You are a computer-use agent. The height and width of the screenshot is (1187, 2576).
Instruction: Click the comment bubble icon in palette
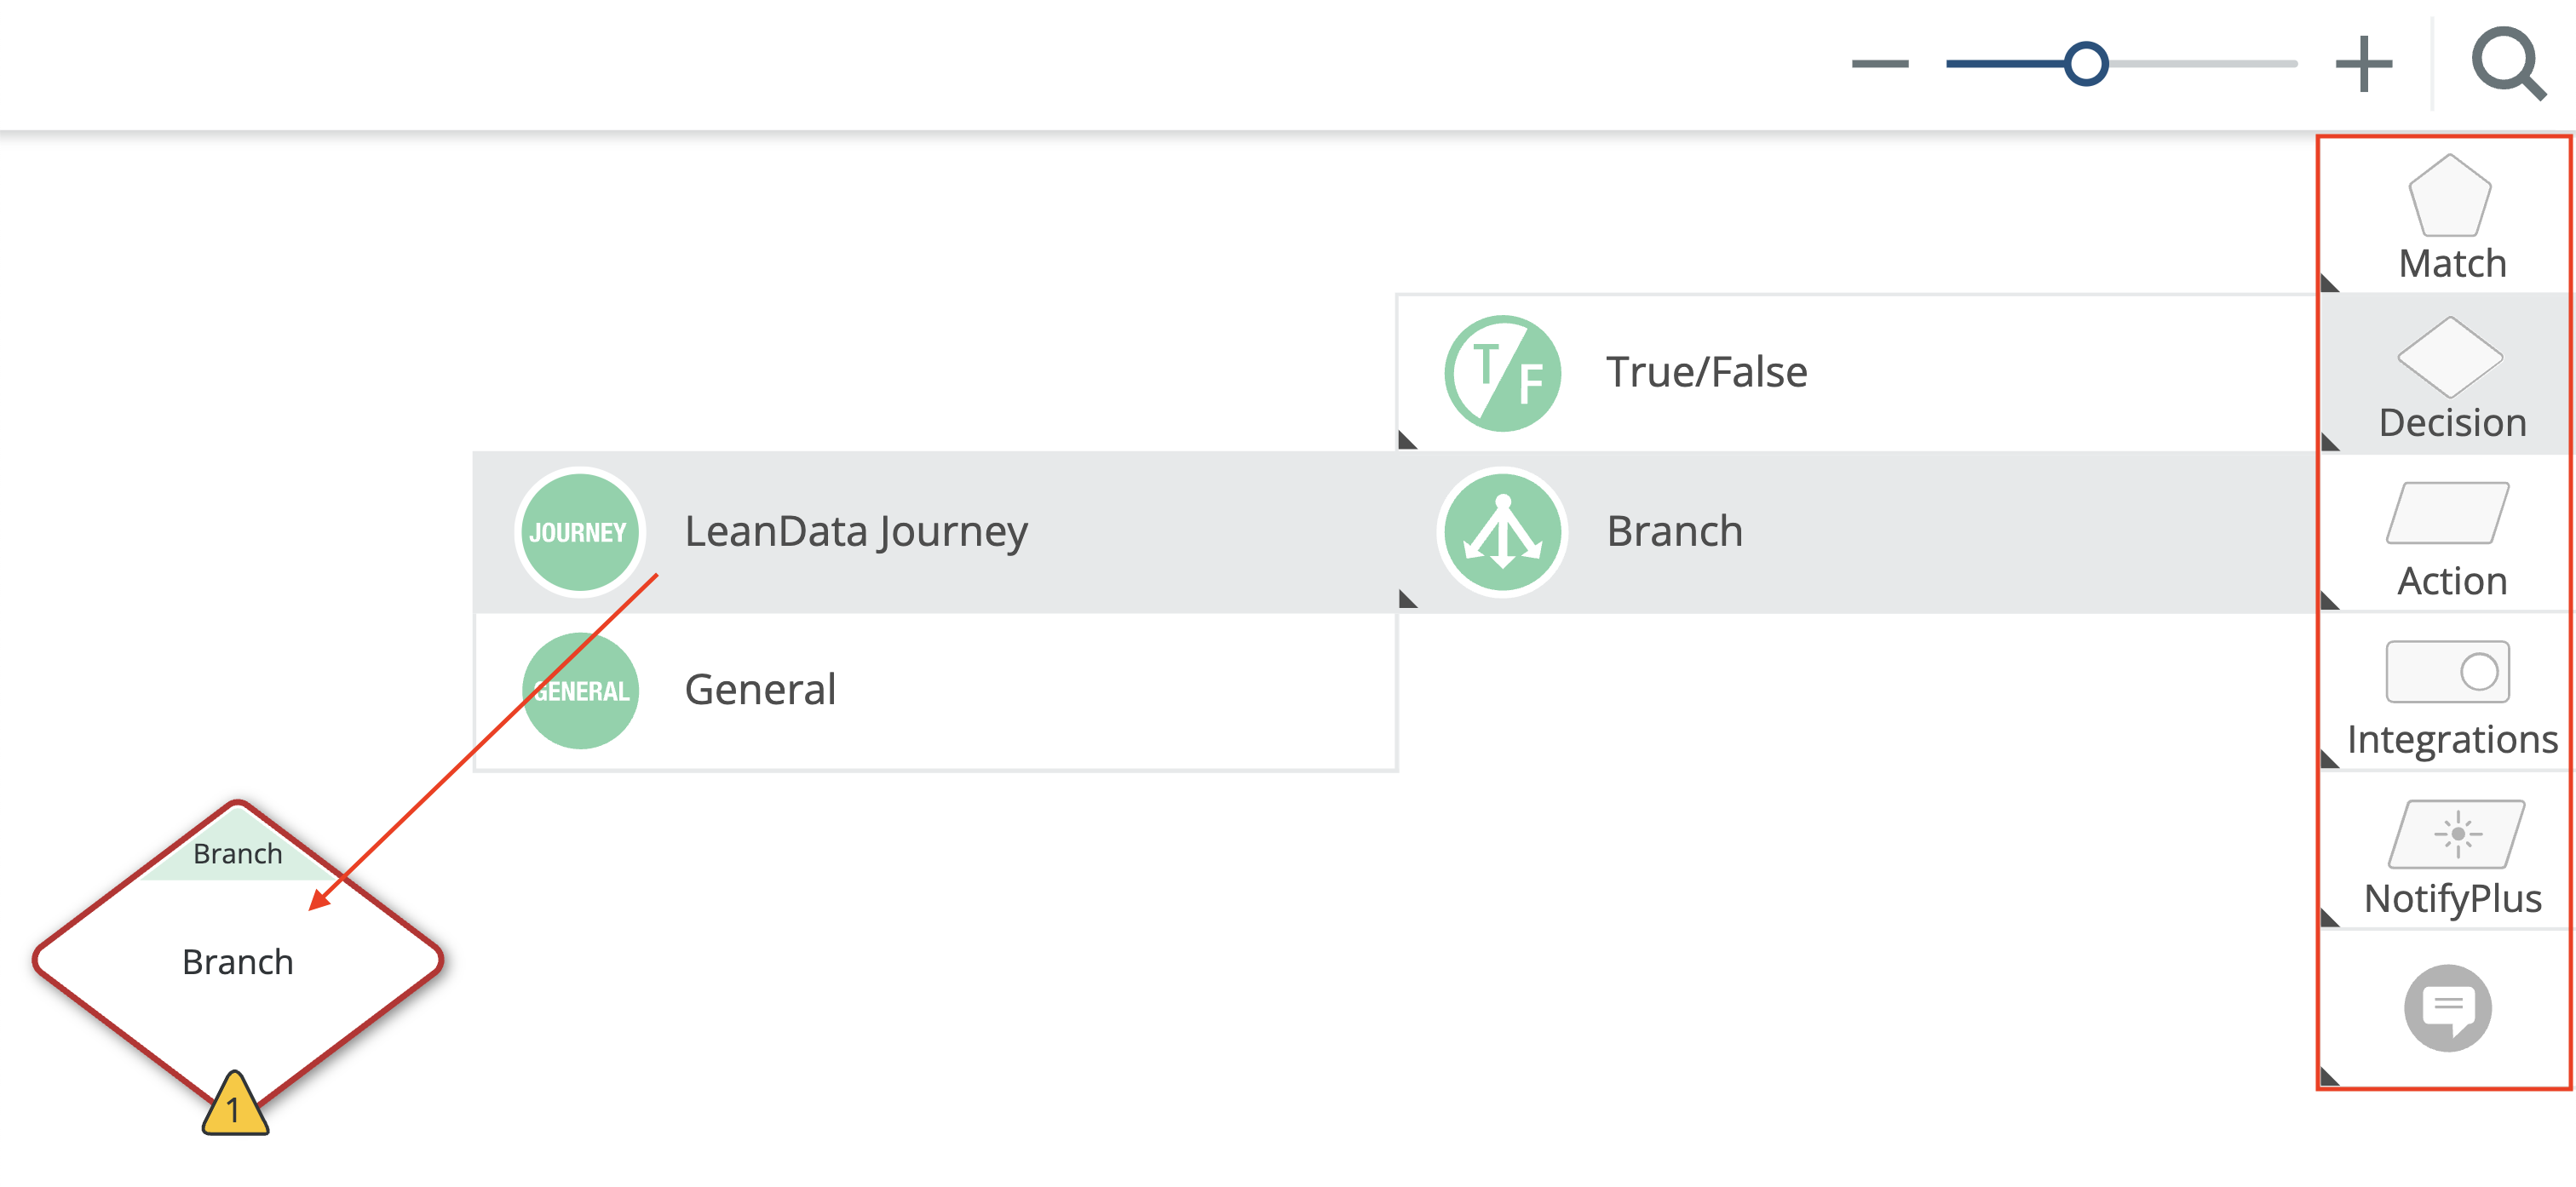click(x=2447, y=1007)
